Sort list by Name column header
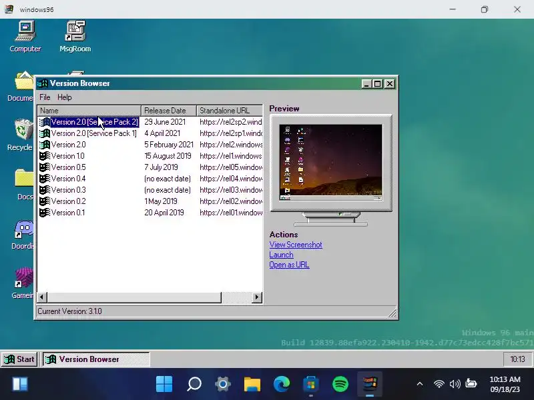The height and width of the screenshot is (400, 534). click(89, 111)
